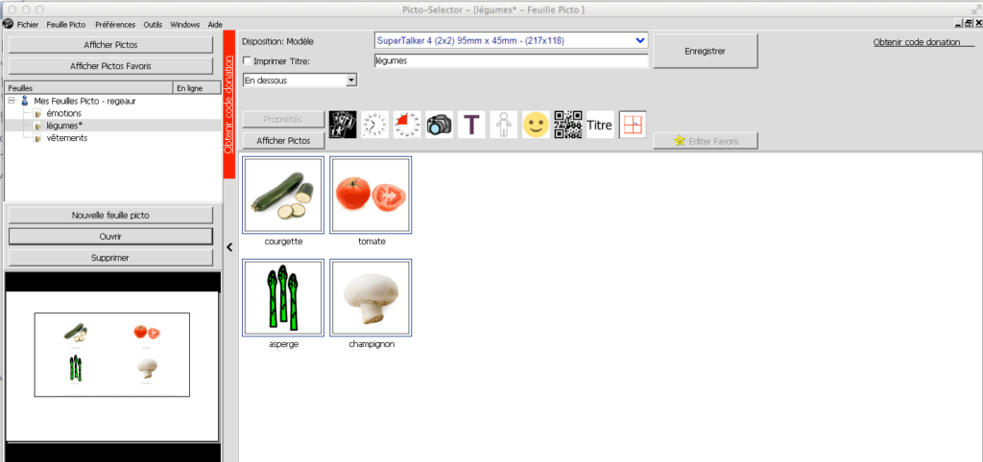Click the yellow smiley face icon
983x462 pixels.
tap(536, 125)
